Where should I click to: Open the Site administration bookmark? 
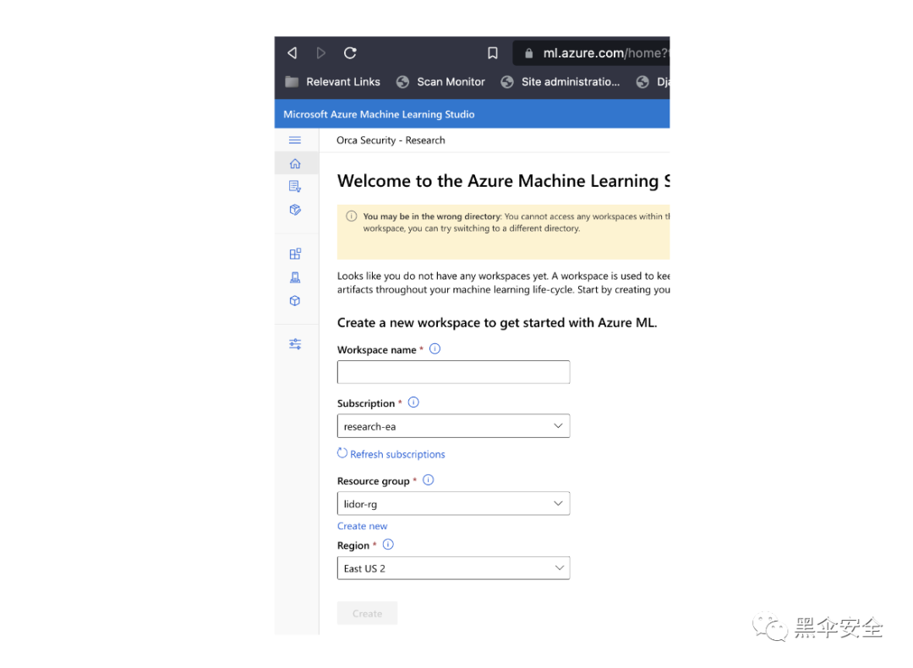point(560,82)
